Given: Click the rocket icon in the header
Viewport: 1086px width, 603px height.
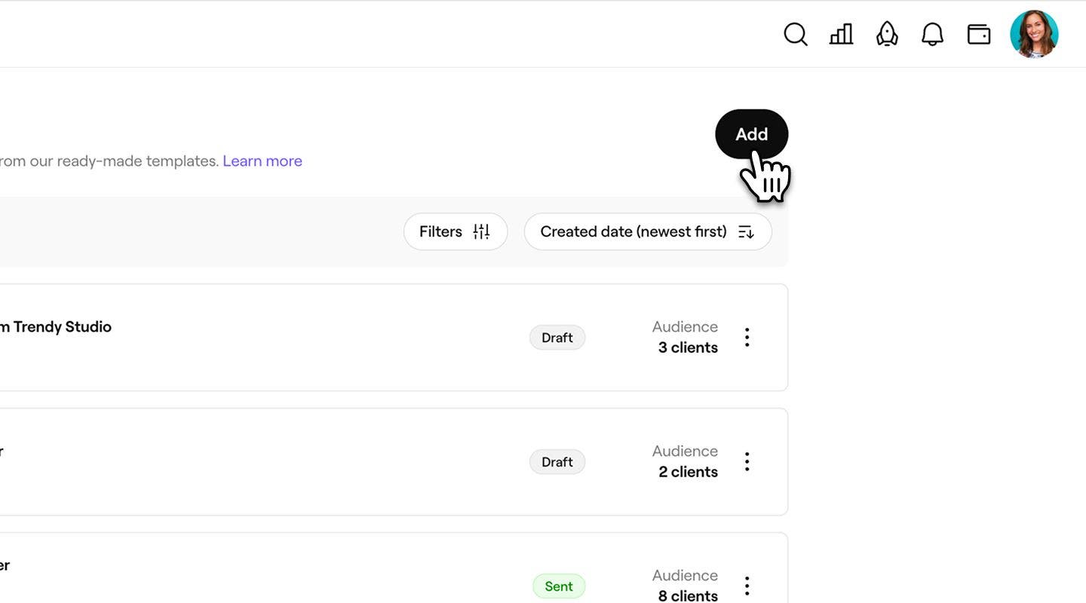Looking at the screenshot, I should click(x=887, y=35).
